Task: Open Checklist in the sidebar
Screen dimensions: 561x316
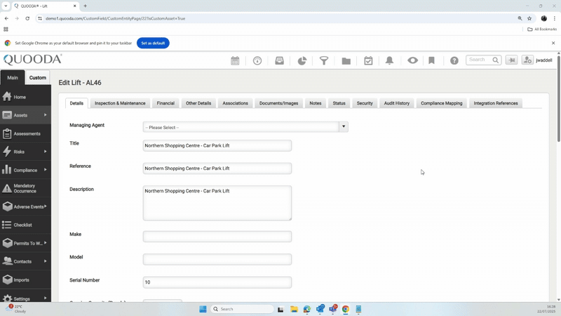Action: tap(25, 225)
